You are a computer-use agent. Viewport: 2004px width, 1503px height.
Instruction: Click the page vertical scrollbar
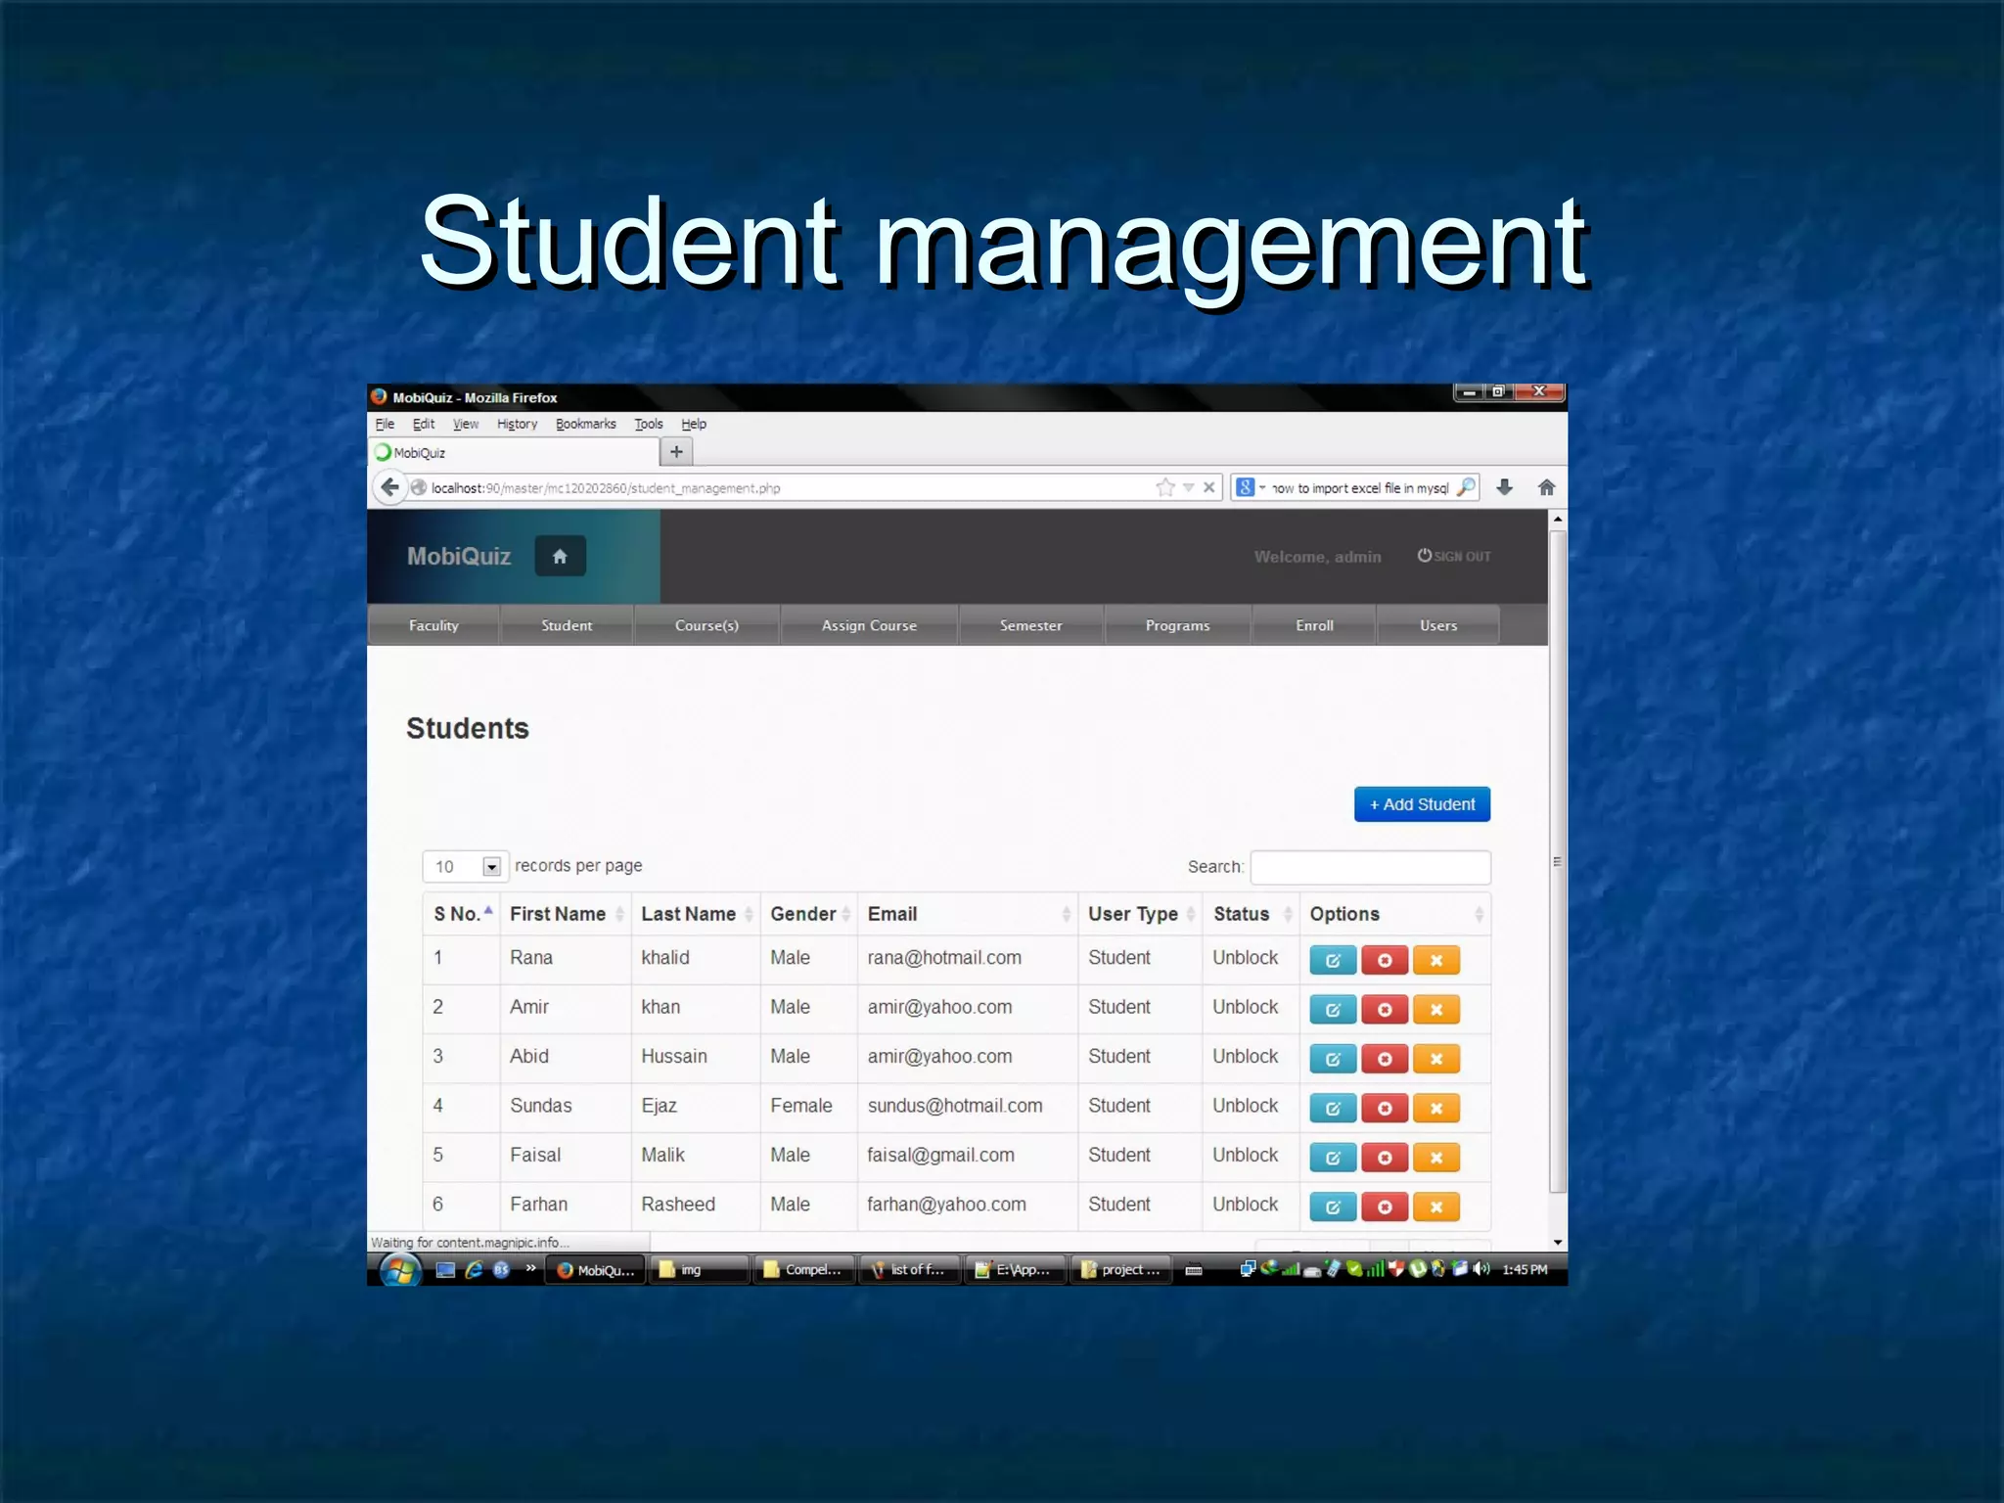[x=1558, y=861]
